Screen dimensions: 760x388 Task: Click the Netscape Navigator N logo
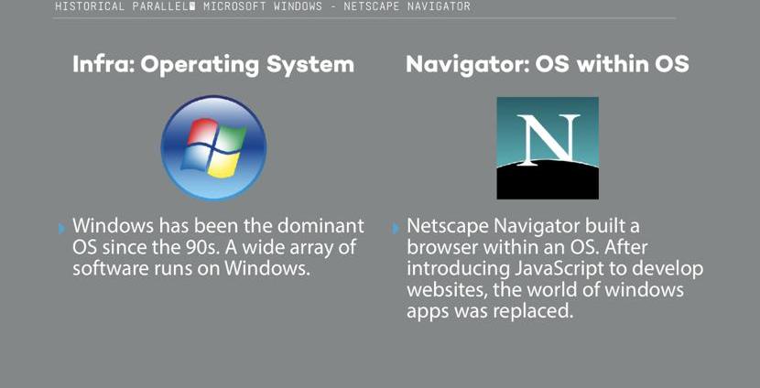(x=548, y=147)
